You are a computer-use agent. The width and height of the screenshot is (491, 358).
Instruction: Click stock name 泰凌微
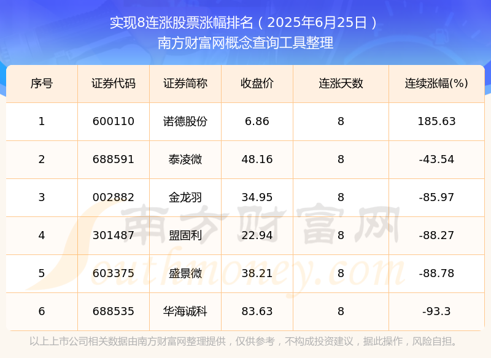[185, 159]
